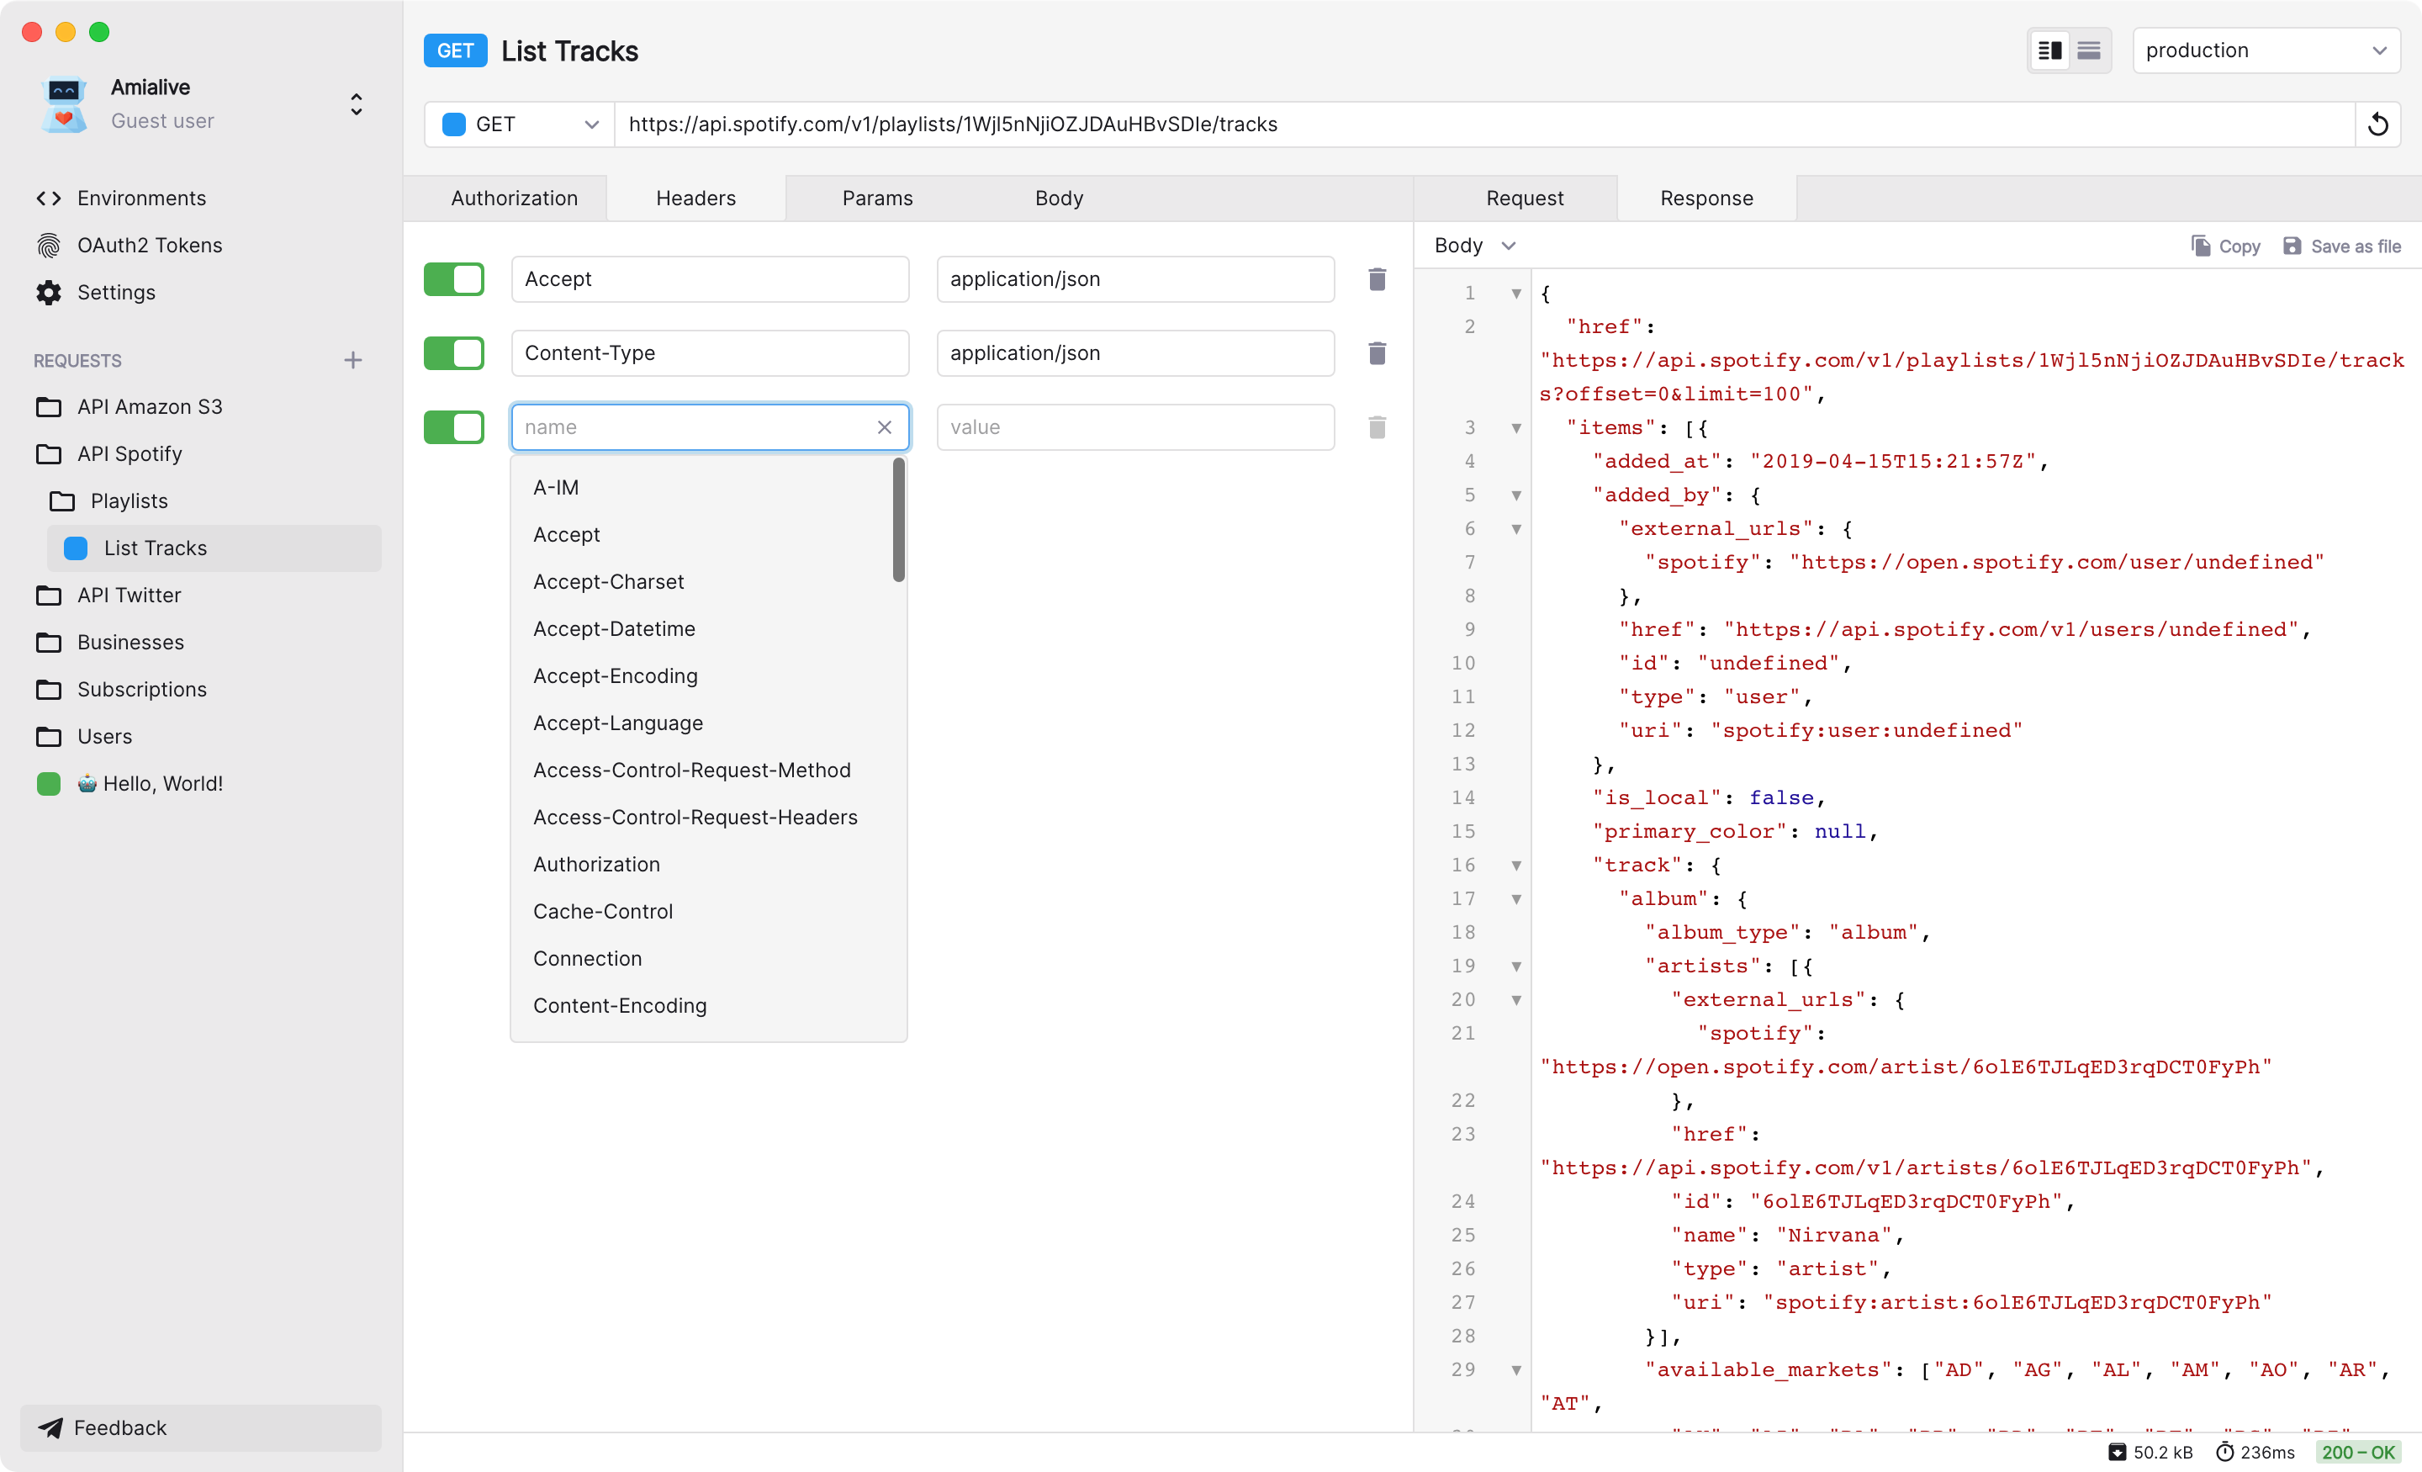Switch to single column layout icon
The width and height of the screenshot is (2422, 1472).
pyautogui.click(x=2089, y=50)
